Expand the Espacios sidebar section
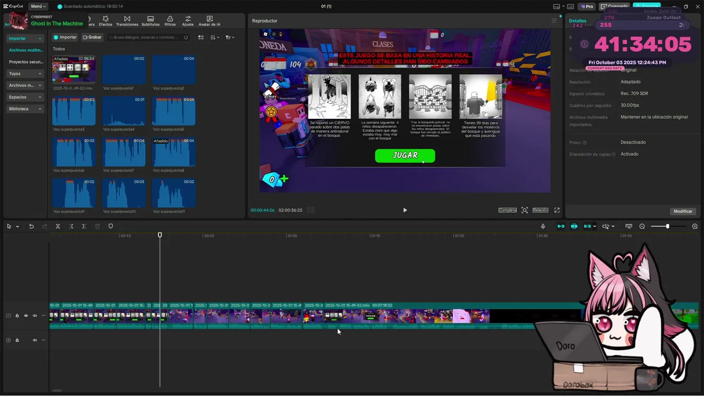 25,97
